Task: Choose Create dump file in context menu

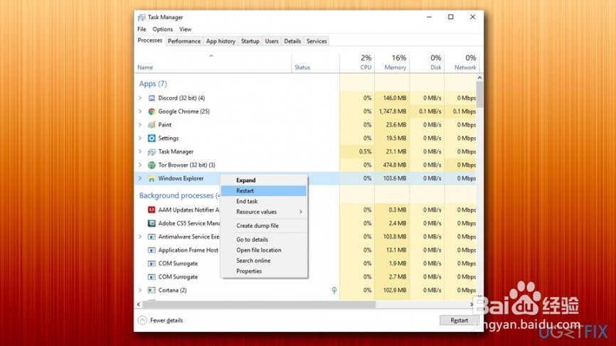Action: (x=264, y=225)
